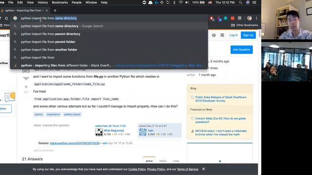The width and height of the screenshot is (312, 175).
Task: Click the importerror tag
Action: tap(53, 115)
